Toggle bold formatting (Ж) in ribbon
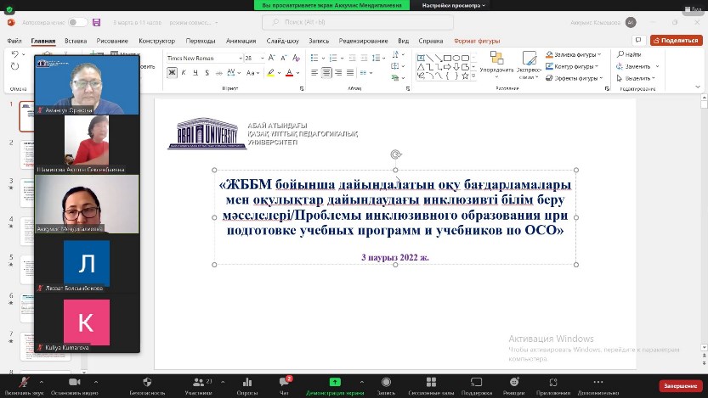 click(173, 73)
